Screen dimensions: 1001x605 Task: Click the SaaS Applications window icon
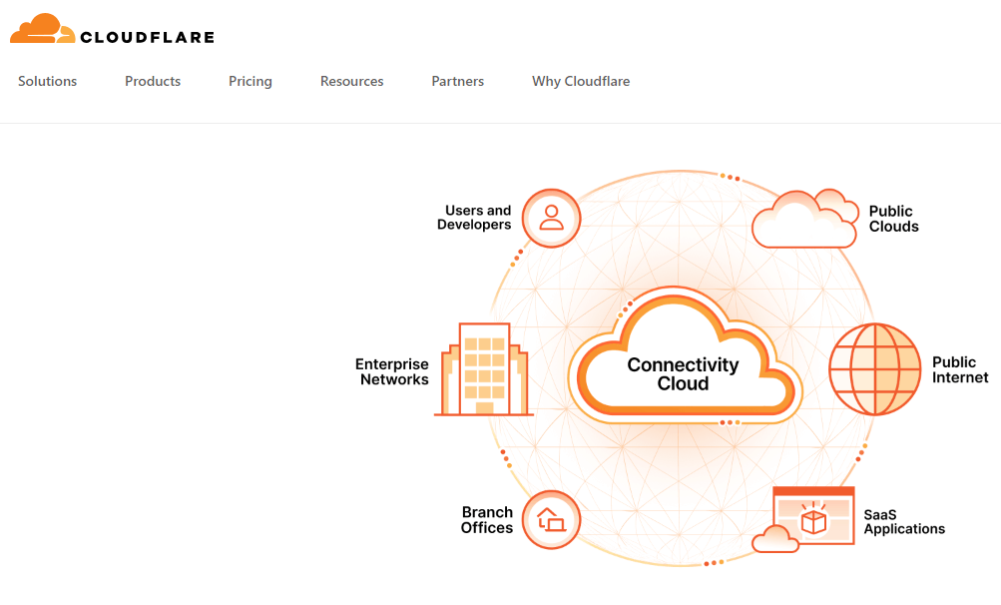pos(812,517)
